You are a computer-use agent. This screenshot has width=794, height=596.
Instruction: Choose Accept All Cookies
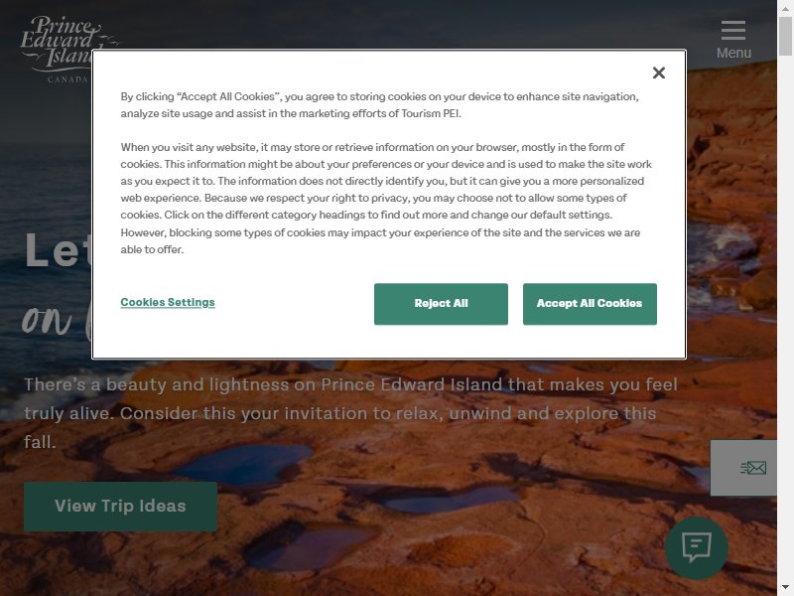(x=590, y=304)
